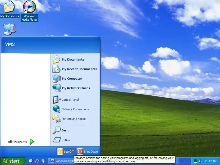
Task: Select the My Computer desktop icon
Action: [x=10, y=29]
